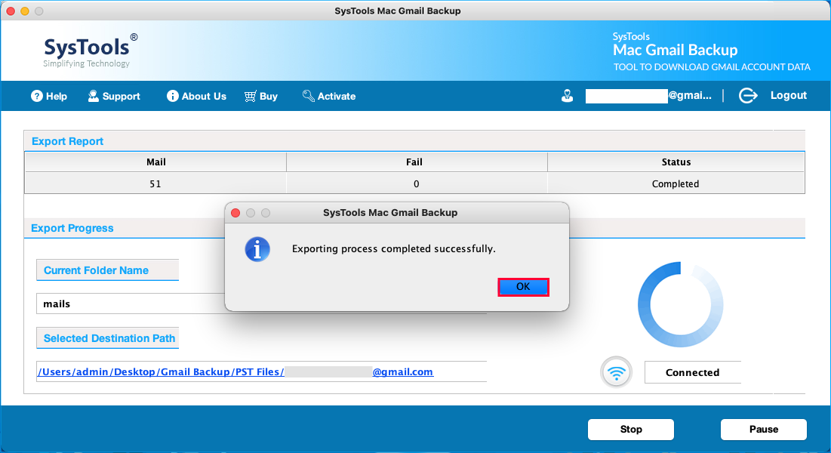
Task: Click the Wi-Fi connection status icon
Action: click(617, 372)
